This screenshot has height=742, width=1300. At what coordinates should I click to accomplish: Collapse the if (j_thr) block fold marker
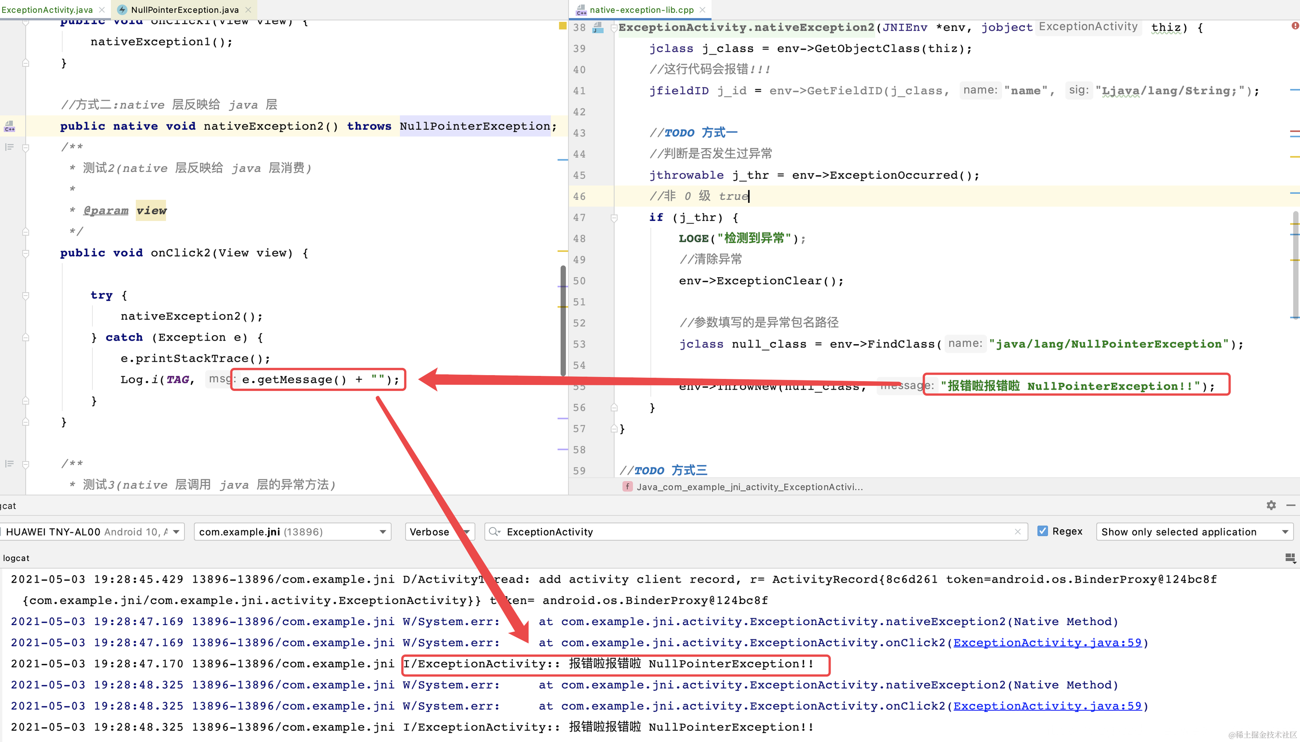pos(614,217)
